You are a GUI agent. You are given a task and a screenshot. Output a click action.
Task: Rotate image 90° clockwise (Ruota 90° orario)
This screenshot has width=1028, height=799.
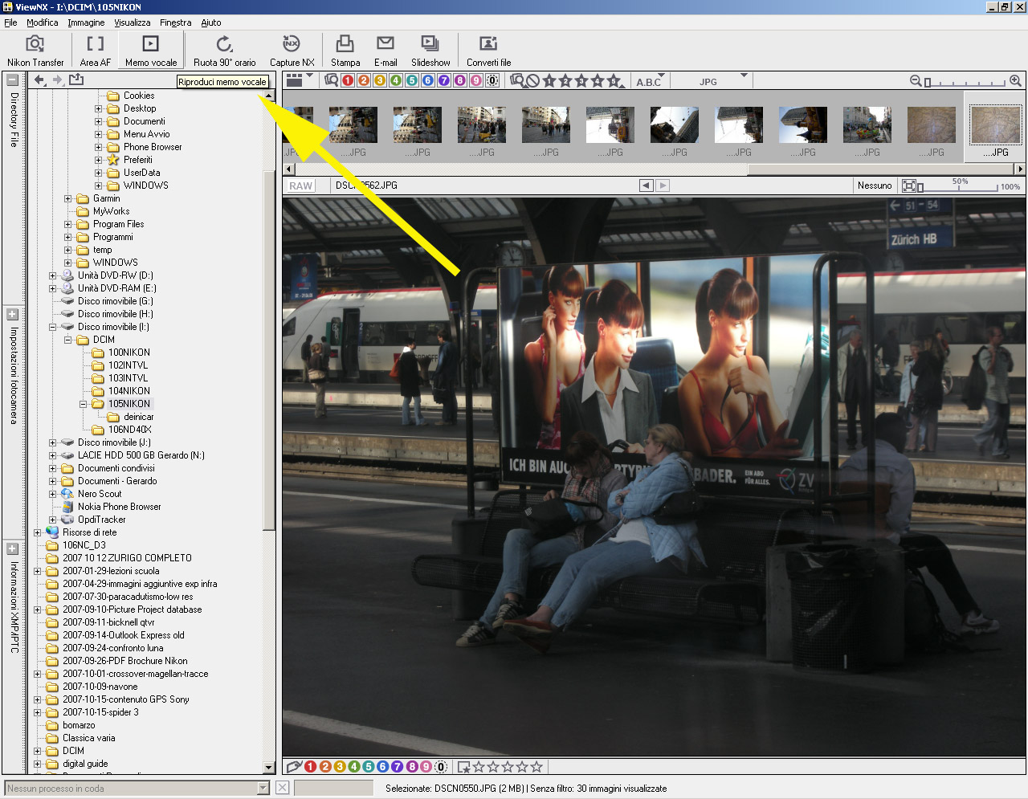pyautogui.click(x=225, y=51)
